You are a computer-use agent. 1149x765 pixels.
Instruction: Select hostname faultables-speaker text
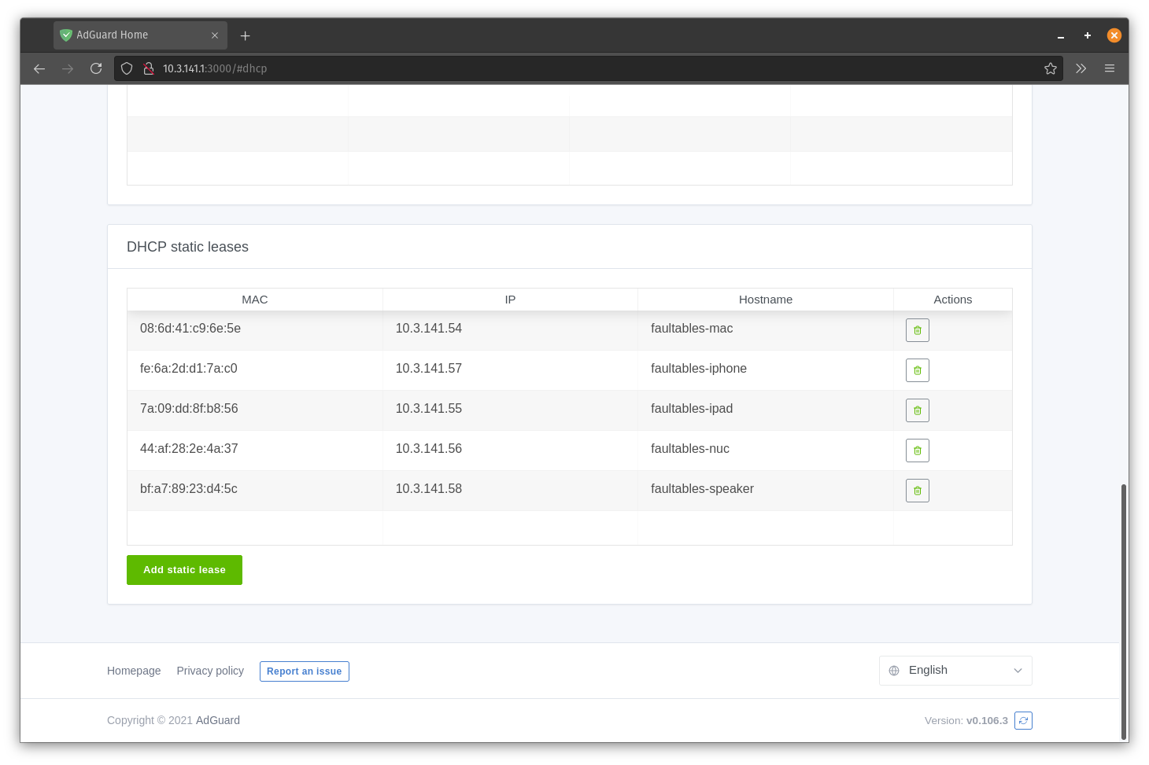tap(702, 489)
